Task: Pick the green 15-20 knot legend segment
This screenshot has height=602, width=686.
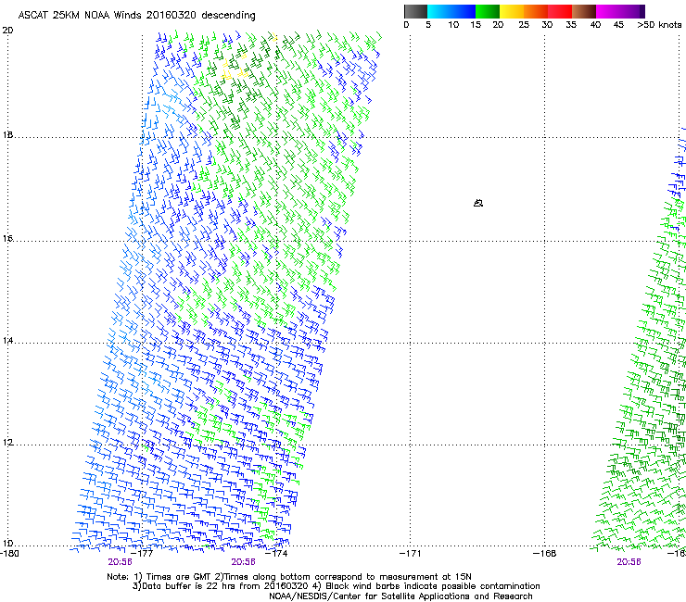Action: pyautogui.click(x=488, y=11)
